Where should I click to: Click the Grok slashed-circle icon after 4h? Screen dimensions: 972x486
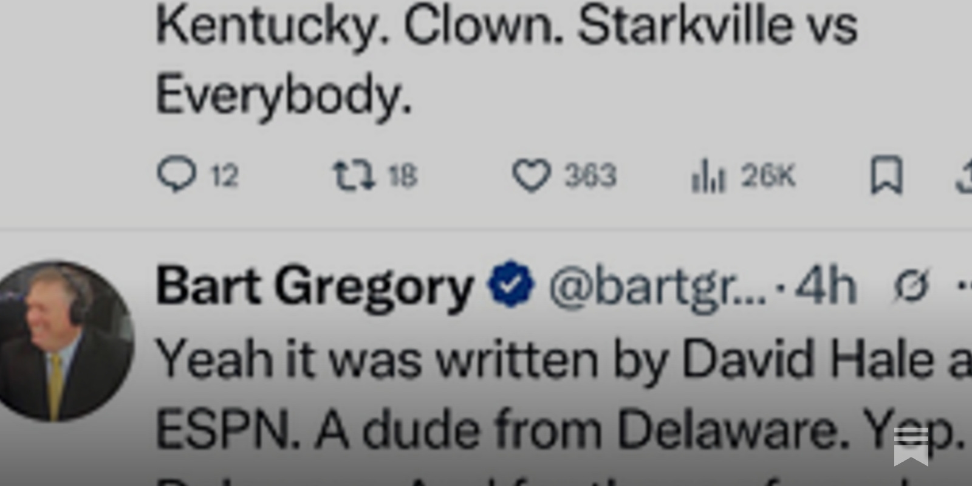tap(912, 286)
